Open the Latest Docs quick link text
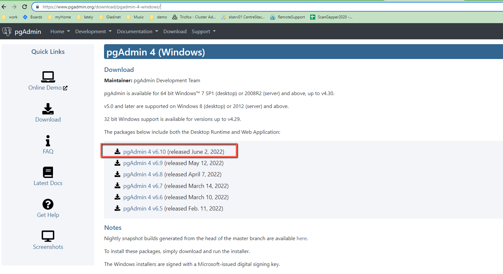The image size is (503, 274). [48, 183]
